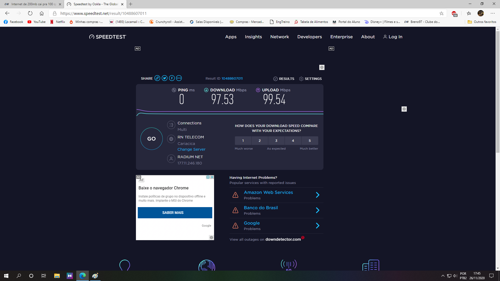Image resolution: width=500 pixels, height=281 pixels.
Task: Rate download speed as 3, as expected
Action: [276, 140]
